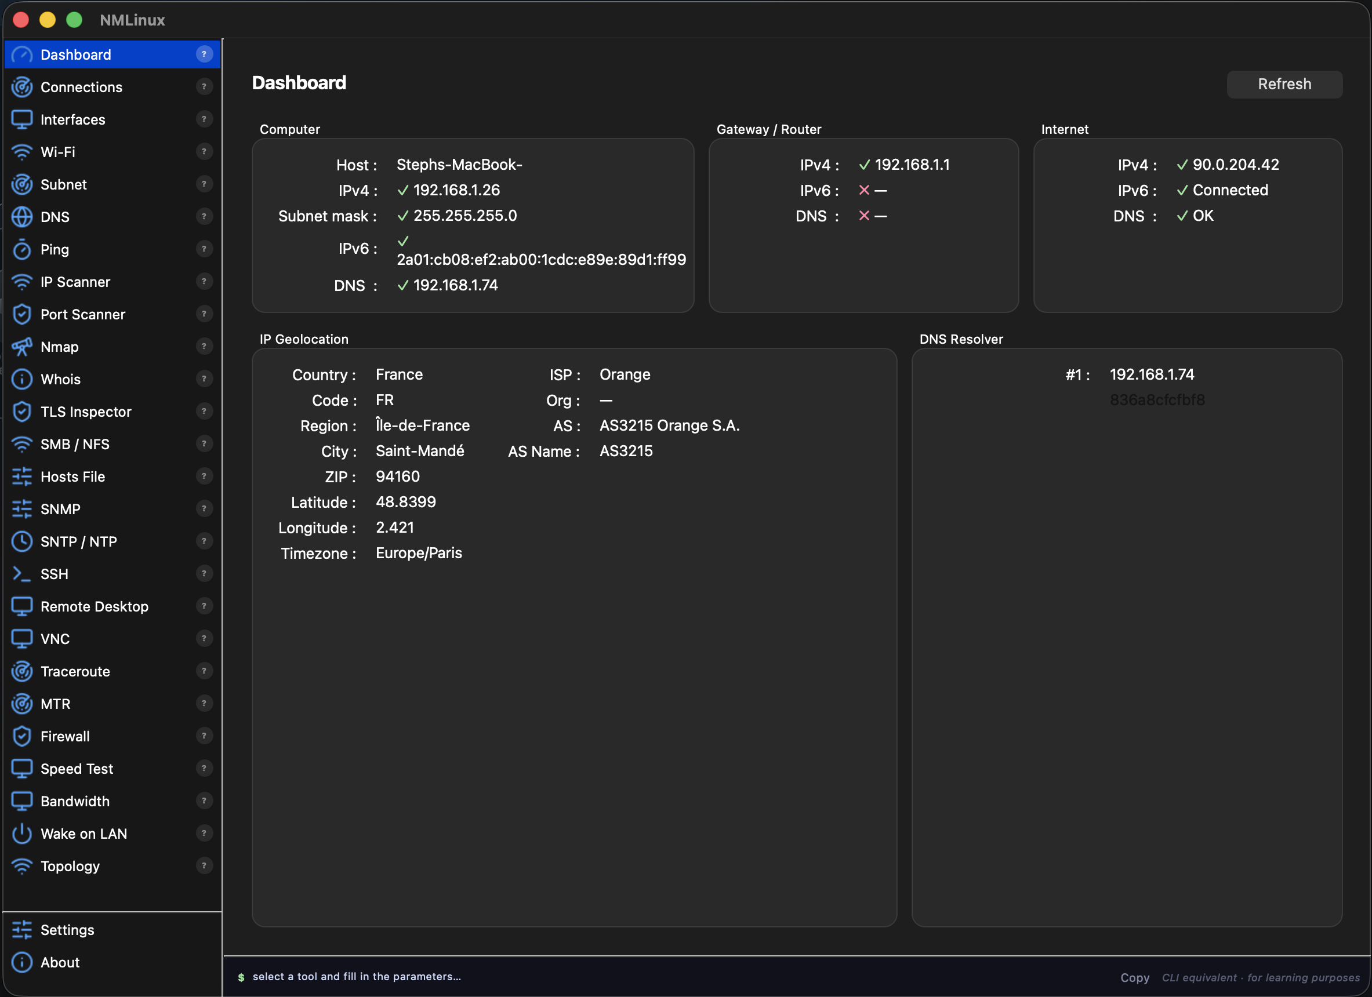
Task: Click the DNS globe icon
Action: click(22, 217)
